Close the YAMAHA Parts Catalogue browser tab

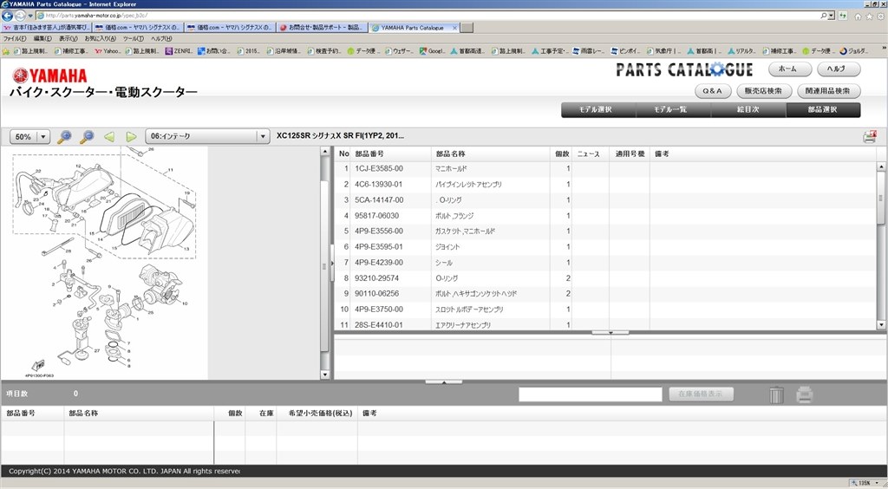click(x=454, y=28)
